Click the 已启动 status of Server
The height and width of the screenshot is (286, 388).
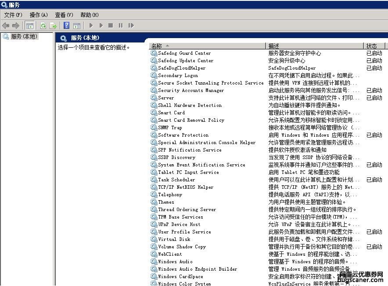point(374,98)
